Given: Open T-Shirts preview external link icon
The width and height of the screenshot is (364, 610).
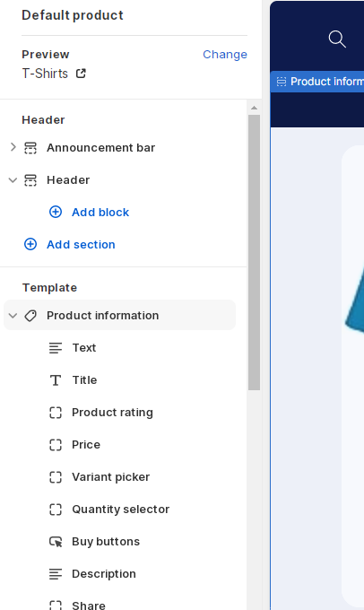Looking at the screenshot, I should tap(81, 74).
